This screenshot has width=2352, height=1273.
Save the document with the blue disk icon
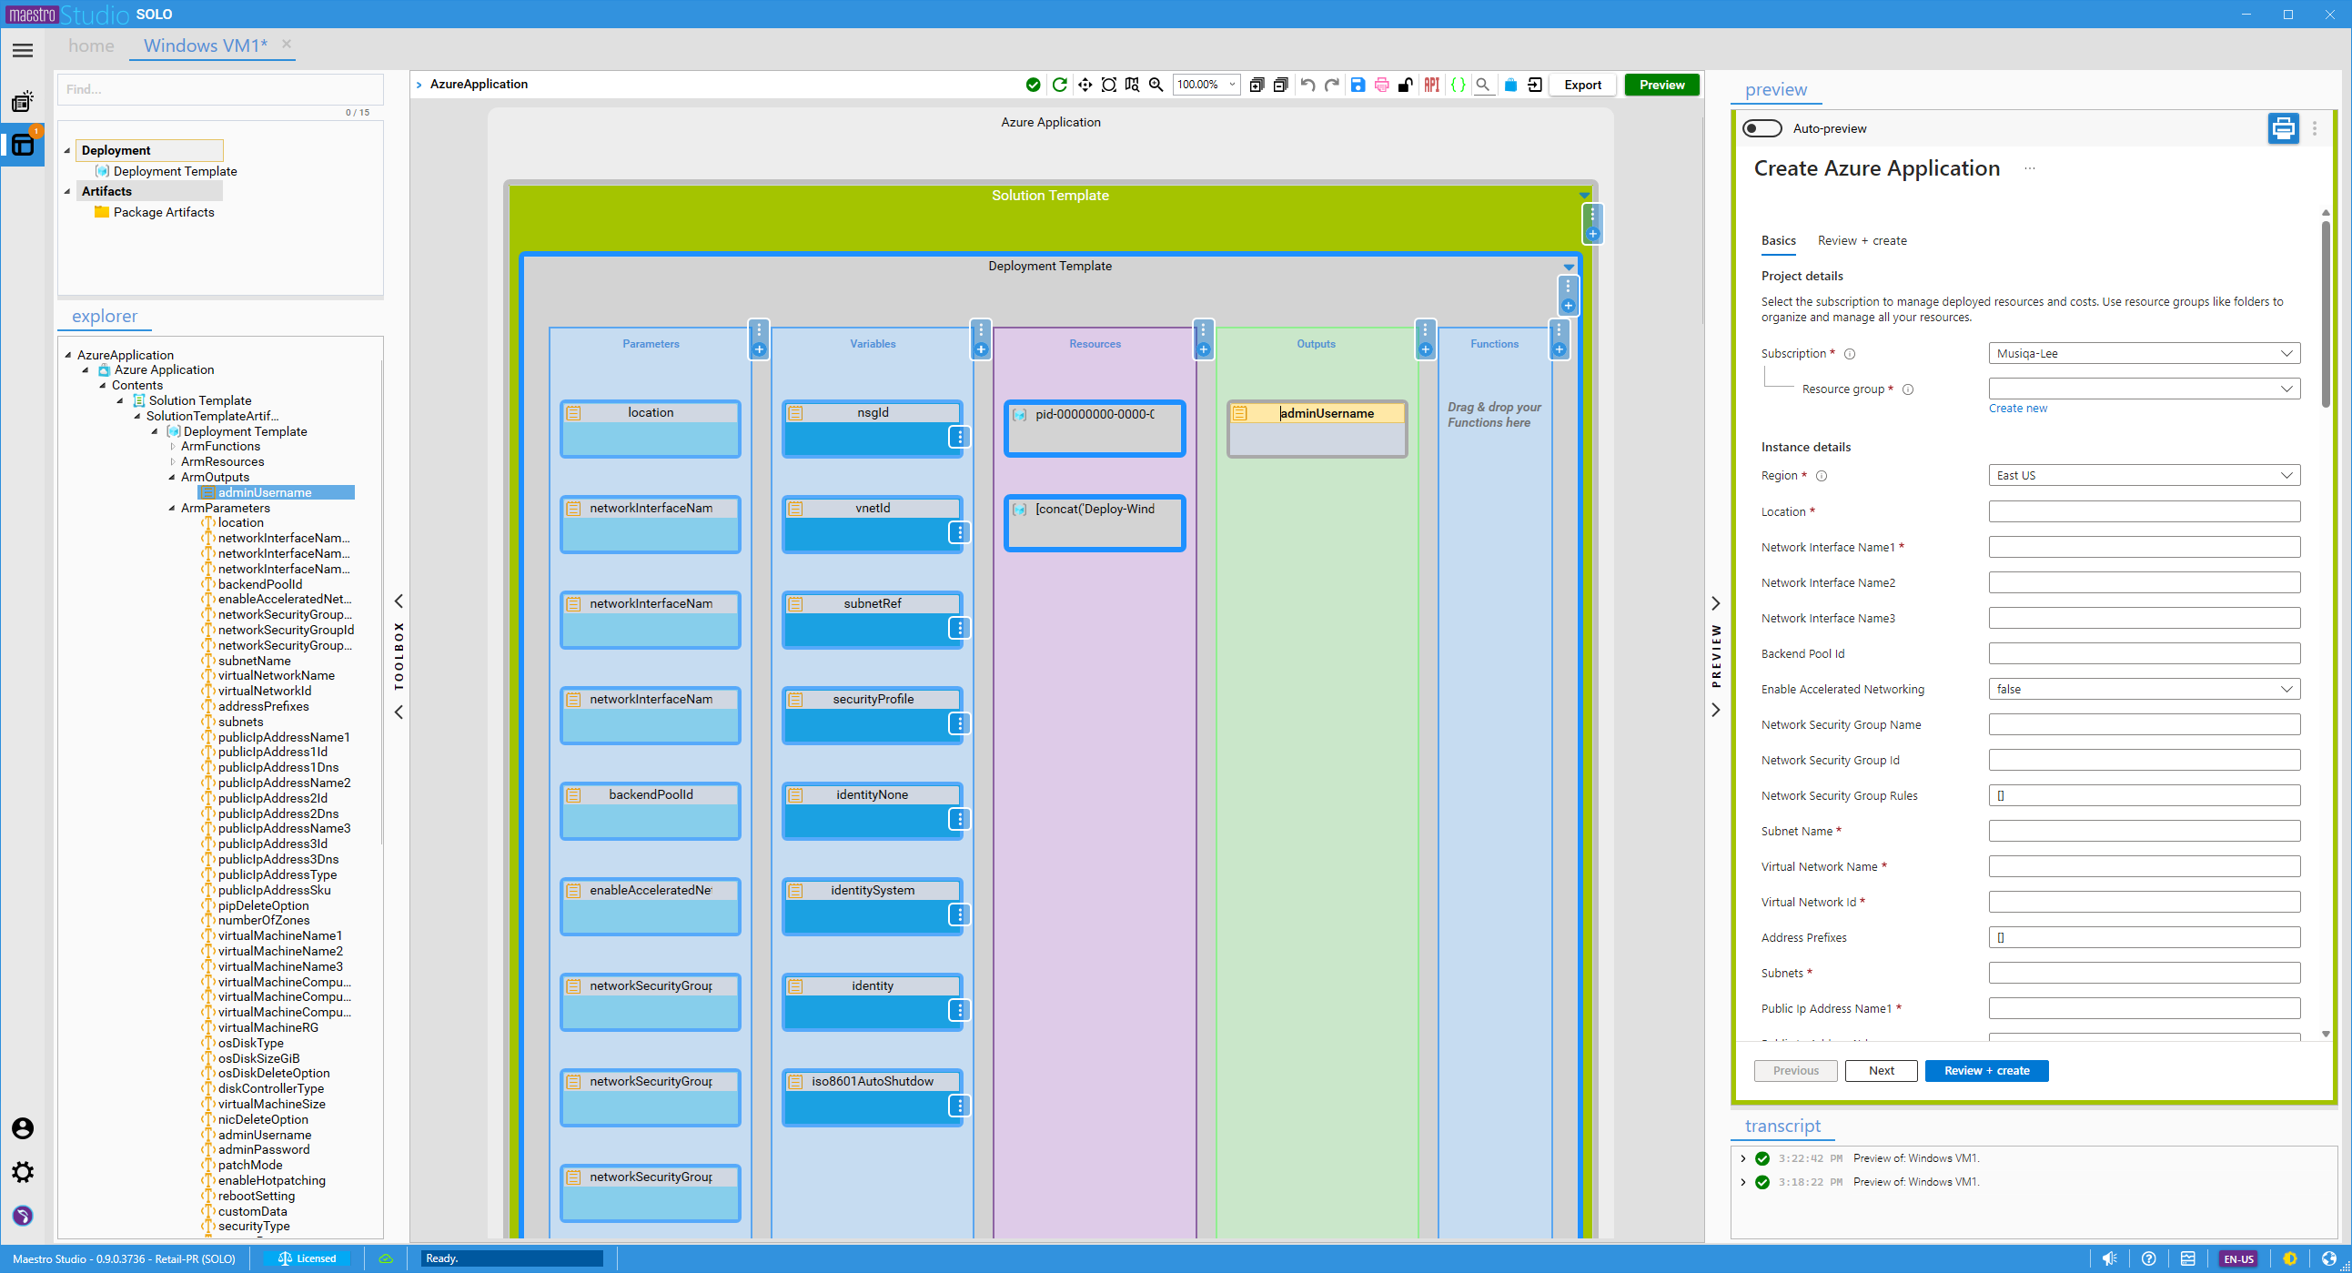tap(1358, 85)
